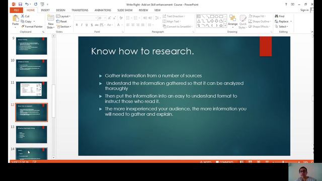Switch to the REVIEW tab
This screenshot has width=322, height=181.
click(143, 10)
